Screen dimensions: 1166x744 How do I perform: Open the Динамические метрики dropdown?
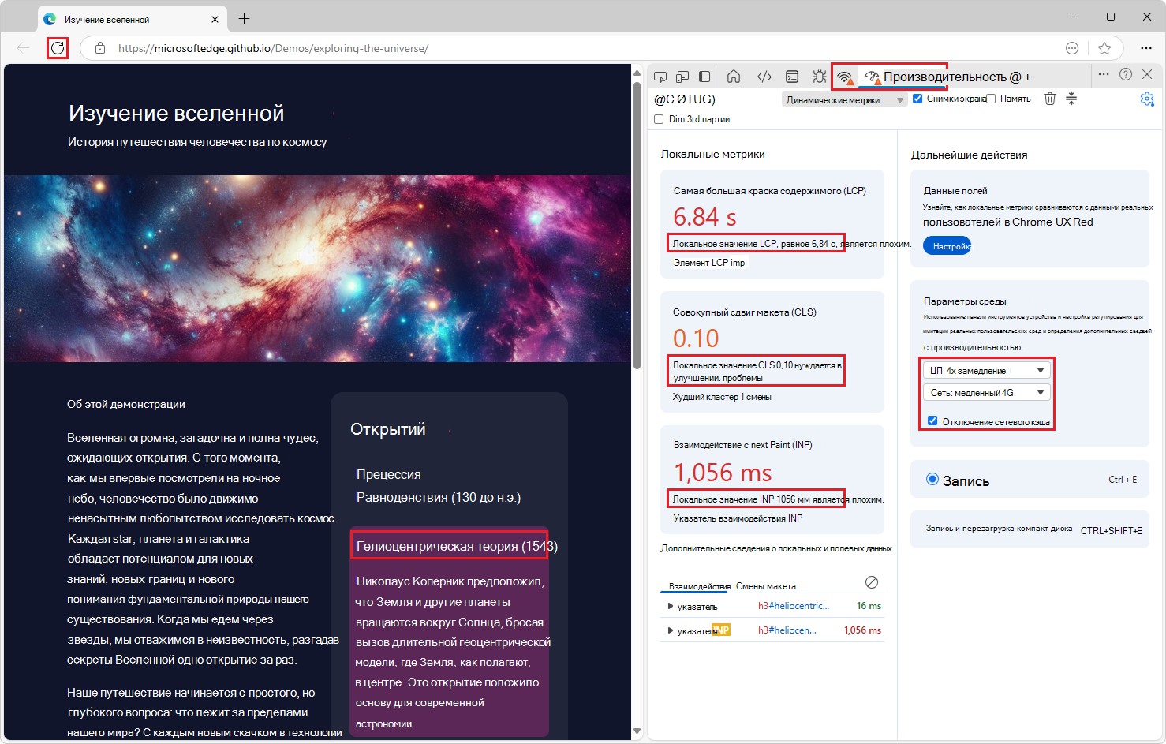(844, 98)
